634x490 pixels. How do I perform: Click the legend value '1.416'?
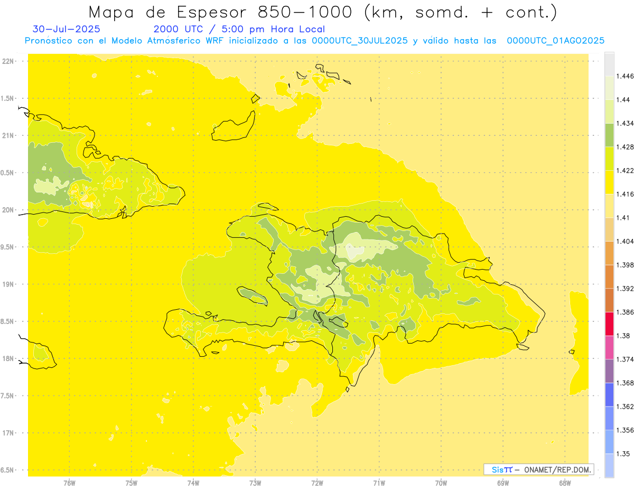point(625,194)
